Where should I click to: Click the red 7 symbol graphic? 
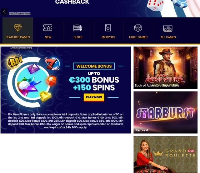[x=52, y=63]
